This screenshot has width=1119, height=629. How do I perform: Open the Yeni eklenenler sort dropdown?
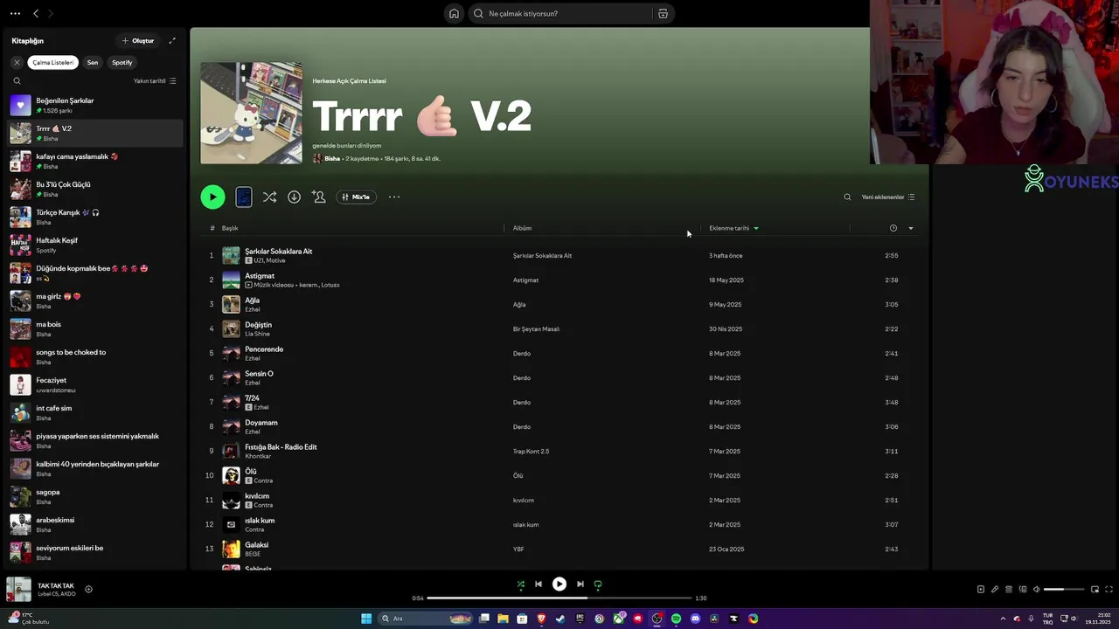pyautogui.click(x=888, y=197)
